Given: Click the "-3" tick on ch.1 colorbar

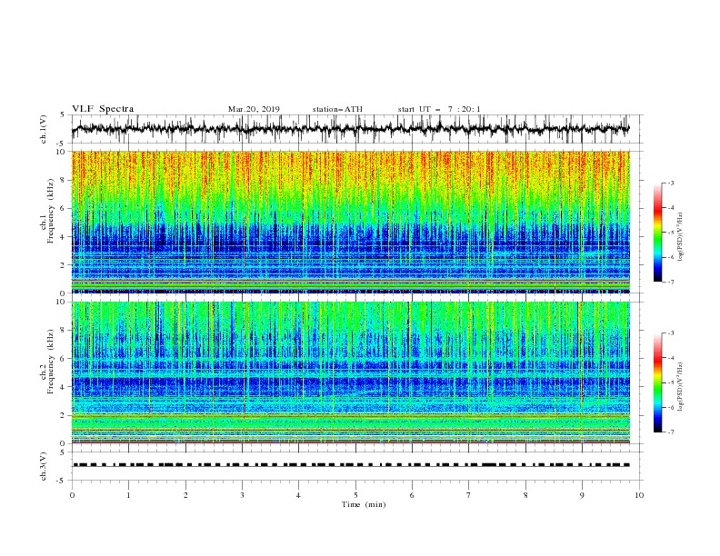Looking at the screenshot, I should click(671, 184).
